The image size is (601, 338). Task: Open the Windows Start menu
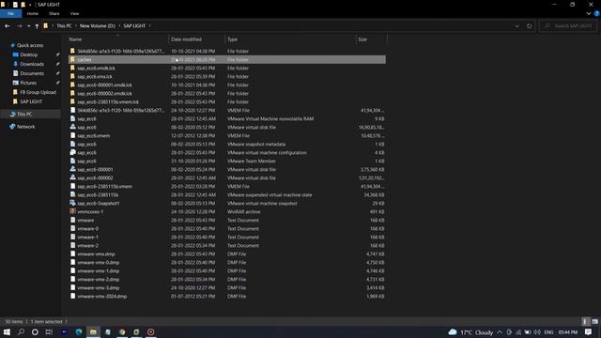click(7, 331)
